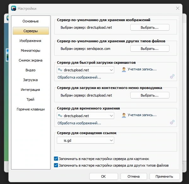Open the Горячие клавиши settings page
189x184 pixels.
pyautogui.click(x=31, y=109)
